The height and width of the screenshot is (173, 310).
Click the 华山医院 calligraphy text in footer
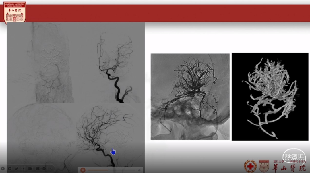(289, 168)
